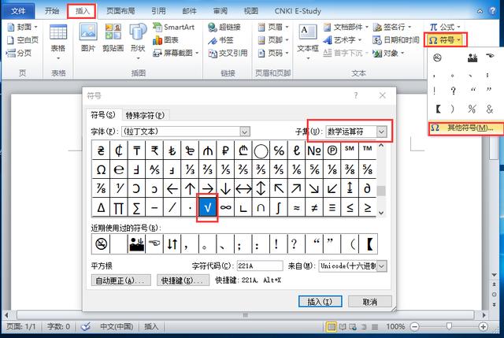
Task: Click the zoom slider handle
Action: click(x=449, y=327)
